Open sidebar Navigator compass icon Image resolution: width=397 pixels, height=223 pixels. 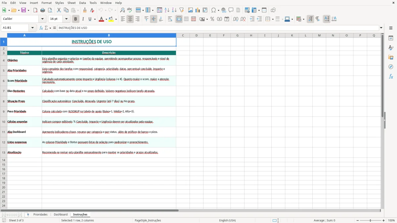click(x=391, y=67)
